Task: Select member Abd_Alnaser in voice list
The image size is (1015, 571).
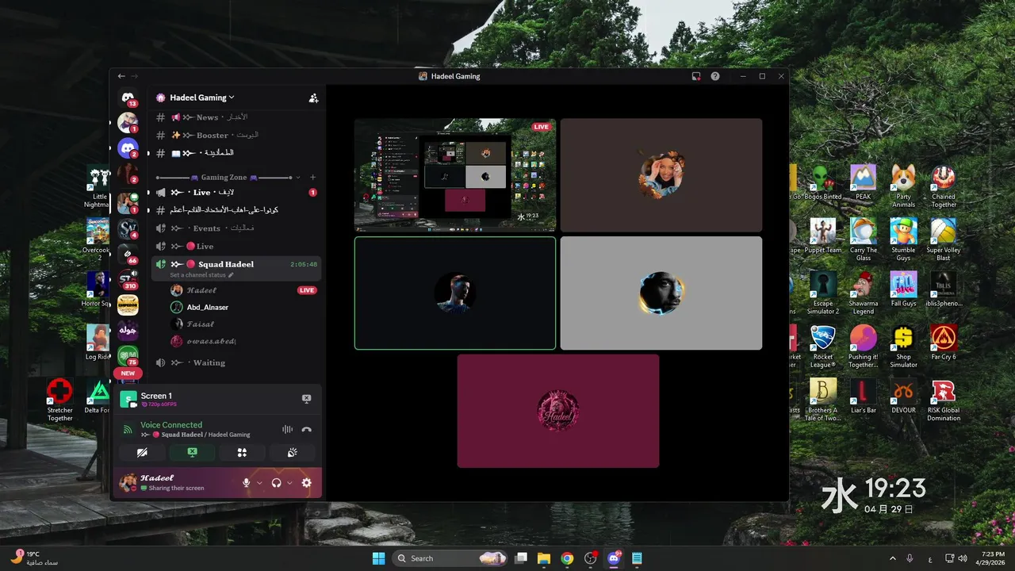Action: point(207,307)
